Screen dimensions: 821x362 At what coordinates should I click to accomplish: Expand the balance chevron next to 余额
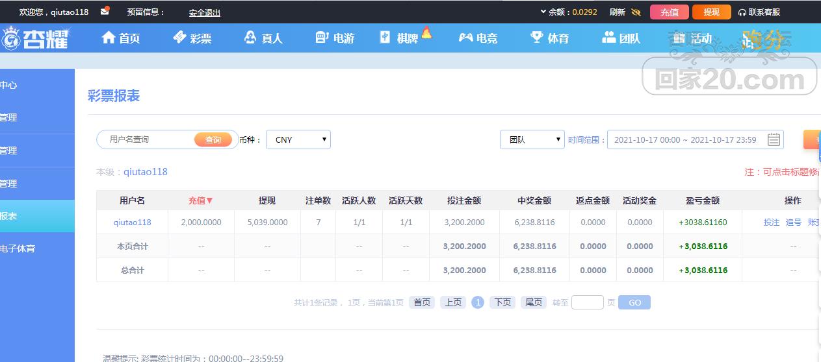(543, 12)
